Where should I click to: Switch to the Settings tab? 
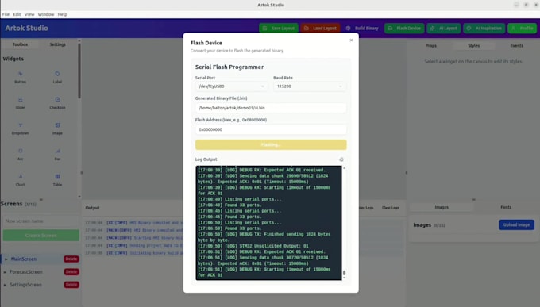pos(57,44)
